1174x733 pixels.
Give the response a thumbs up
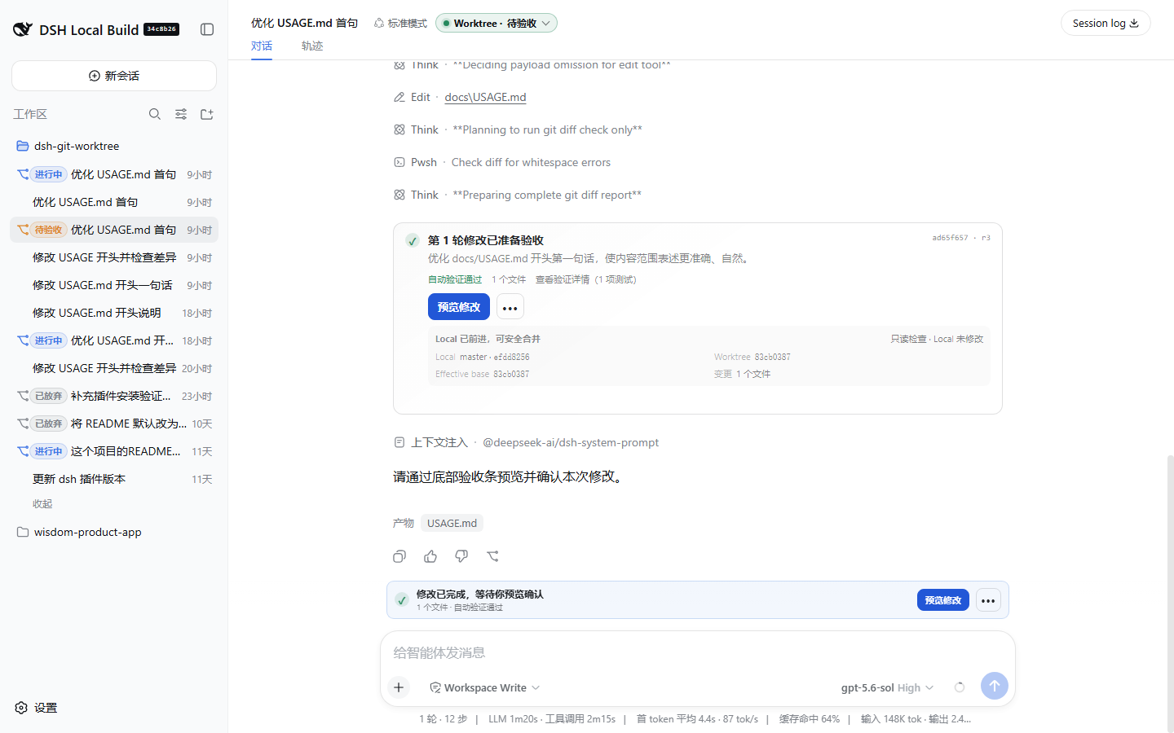430,556
